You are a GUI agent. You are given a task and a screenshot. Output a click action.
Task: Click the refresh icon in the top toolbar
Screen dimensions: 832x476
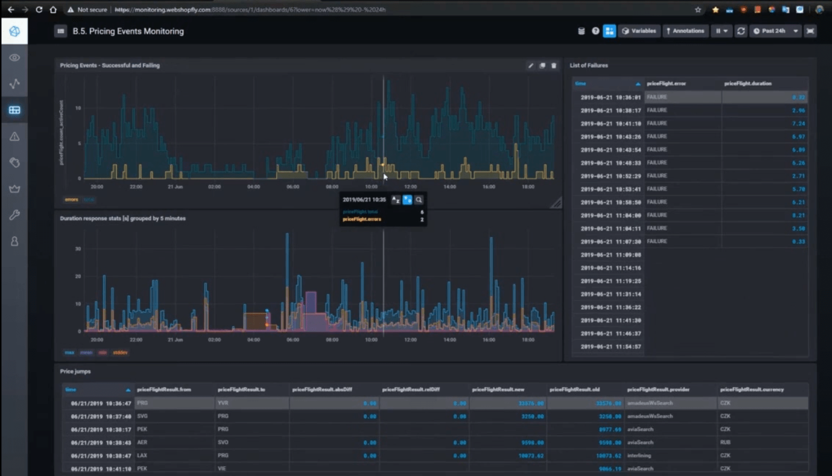pyautogui.click(x=740, y=31)
